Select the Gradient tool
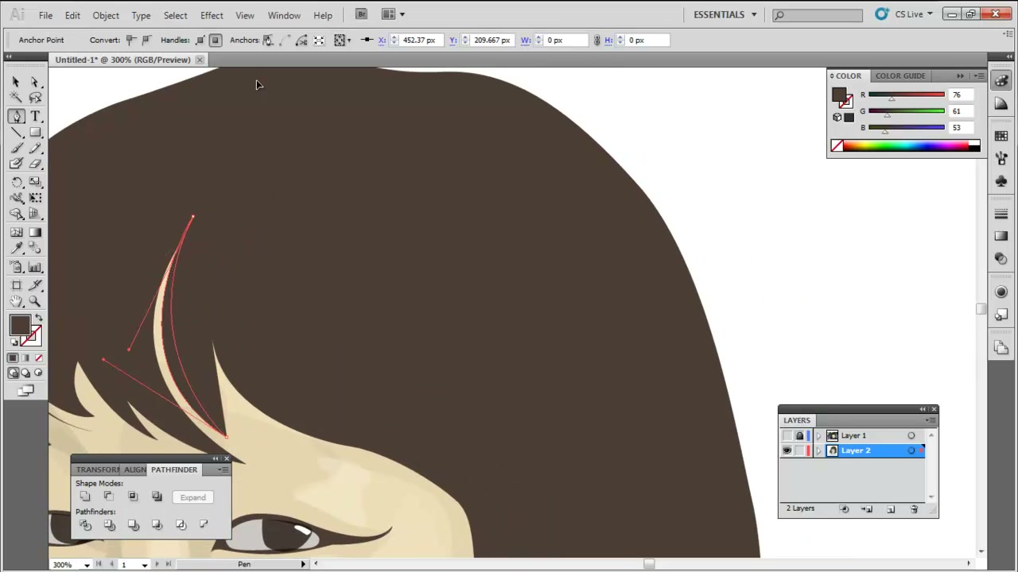 click(x=35, y=233)
